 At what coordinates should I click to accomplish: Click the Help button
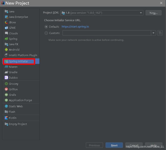coord(154,145)
